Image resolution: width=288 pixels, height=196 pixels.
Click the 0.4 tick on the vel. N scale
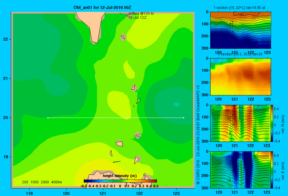pos(276,109)
